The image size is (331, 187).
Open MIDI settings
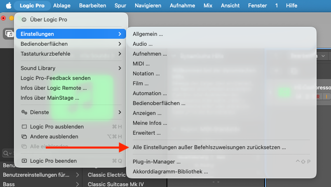coord(221,64)
